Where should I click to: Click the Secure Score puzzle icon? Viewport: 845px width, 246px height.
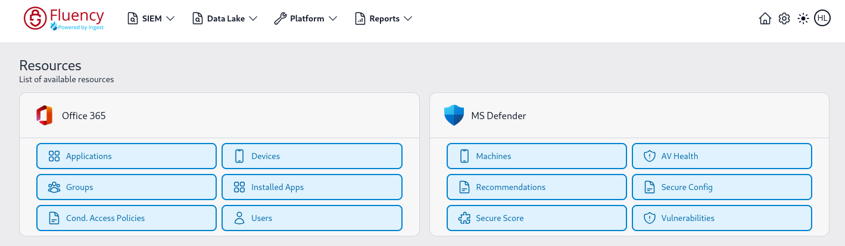click(464, 218)
